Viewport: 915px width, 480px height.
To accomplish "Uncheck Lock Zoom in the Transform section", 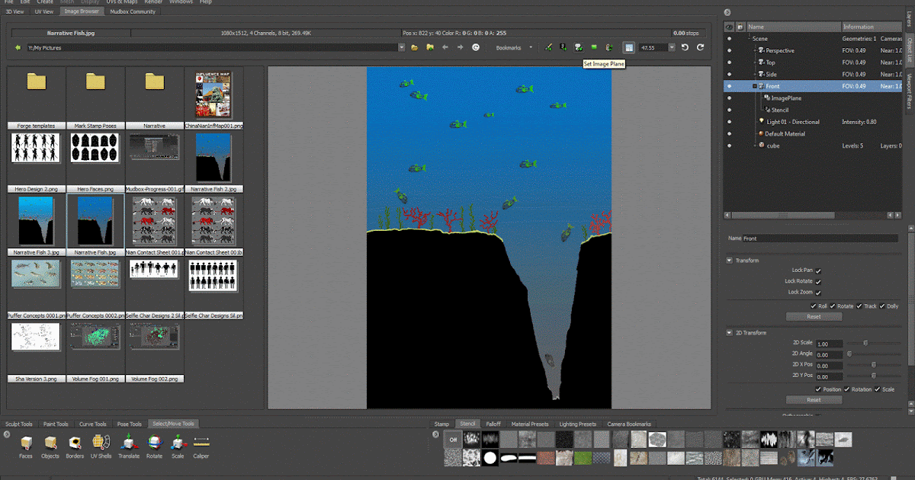I will [817, 292].
